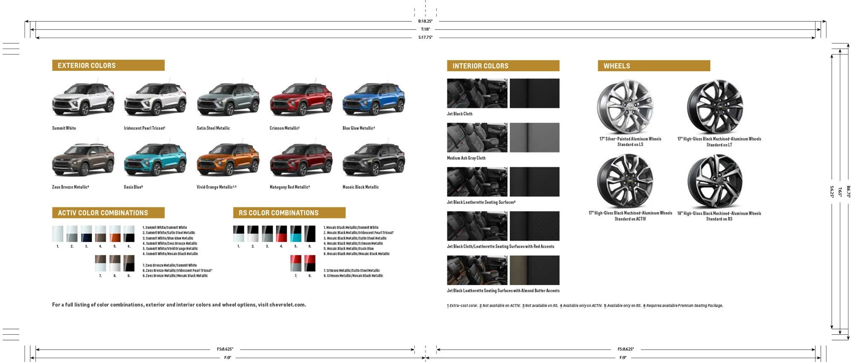The image size is (851, 362).
Task: Click the WHEELS heading banner
Action: coord(654,66)
